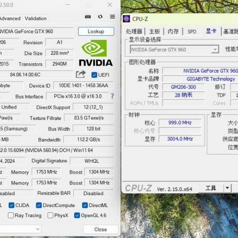This screenshot has height=238, width=238.
Task: Click the GPU name field in GPU-Z
Action: 37,31
